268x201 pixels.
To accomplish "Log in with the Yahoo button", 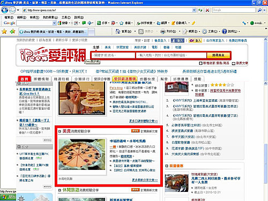I will pos(195,41).
